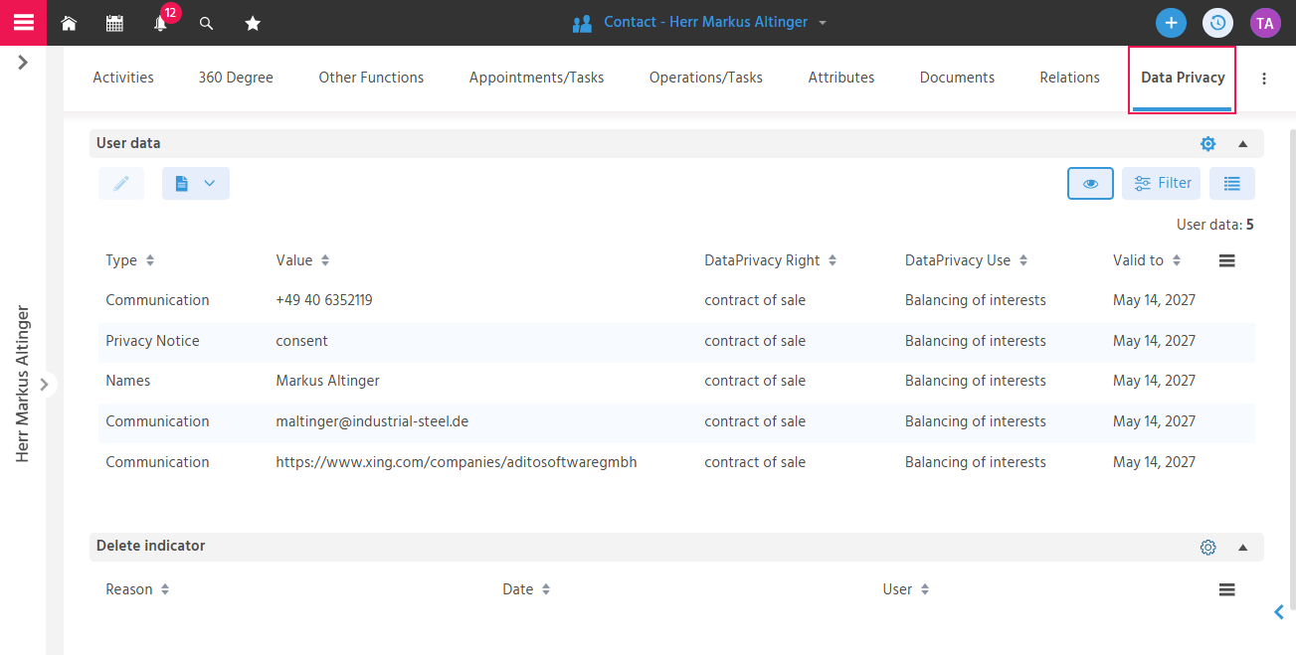Select the Privacy Notice consent row

click(676, 341)
